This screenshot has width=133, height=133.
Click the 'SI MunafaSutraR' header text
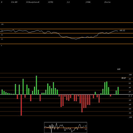(33, 2)
